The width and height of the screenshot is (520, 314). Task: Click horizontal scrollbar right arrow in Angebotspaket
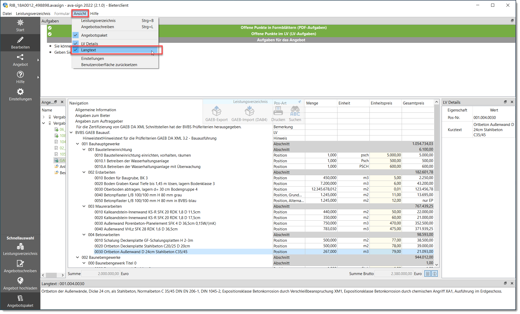tap(62, 275)
